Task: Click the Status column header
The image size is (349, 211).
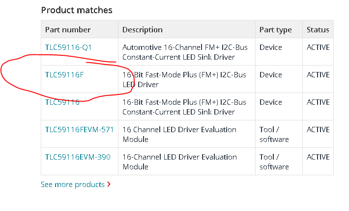Action: click(318, 30)
